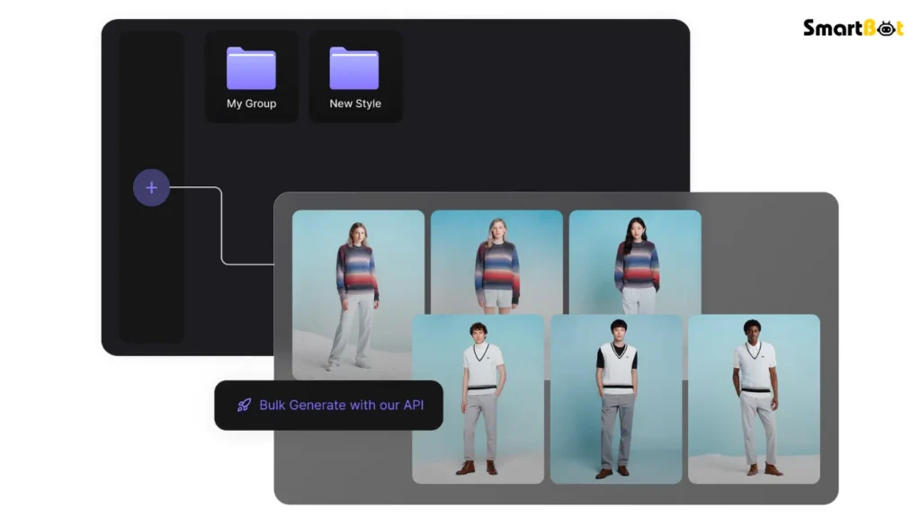This screenshot has height=518, width=921.
Task: Select thumbnail of blonde woman wearing shorts
Action: point(496,261)
